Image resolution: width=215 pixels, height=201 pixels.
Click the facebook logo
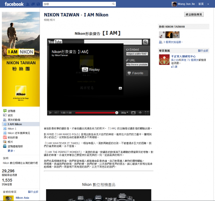[14, 4]
